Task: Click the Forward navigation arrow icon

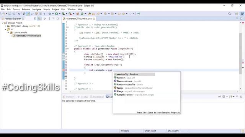Action: tap(130, 14)
